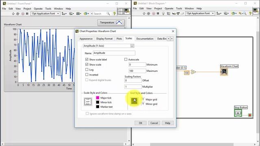
Task: Open Resize Objects menu in Front Panel
Action: [78, 13]
